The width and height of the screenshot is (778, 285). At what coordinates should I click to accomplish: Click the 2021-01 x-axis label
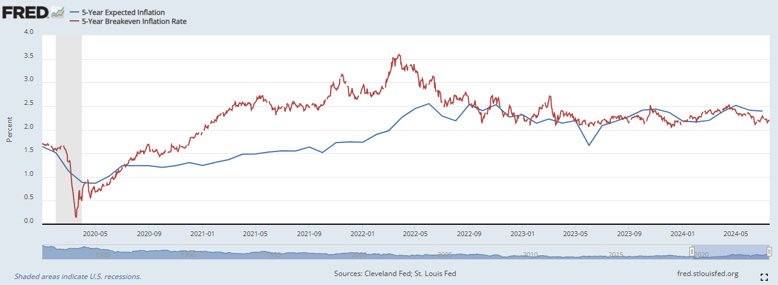[203, 233]
